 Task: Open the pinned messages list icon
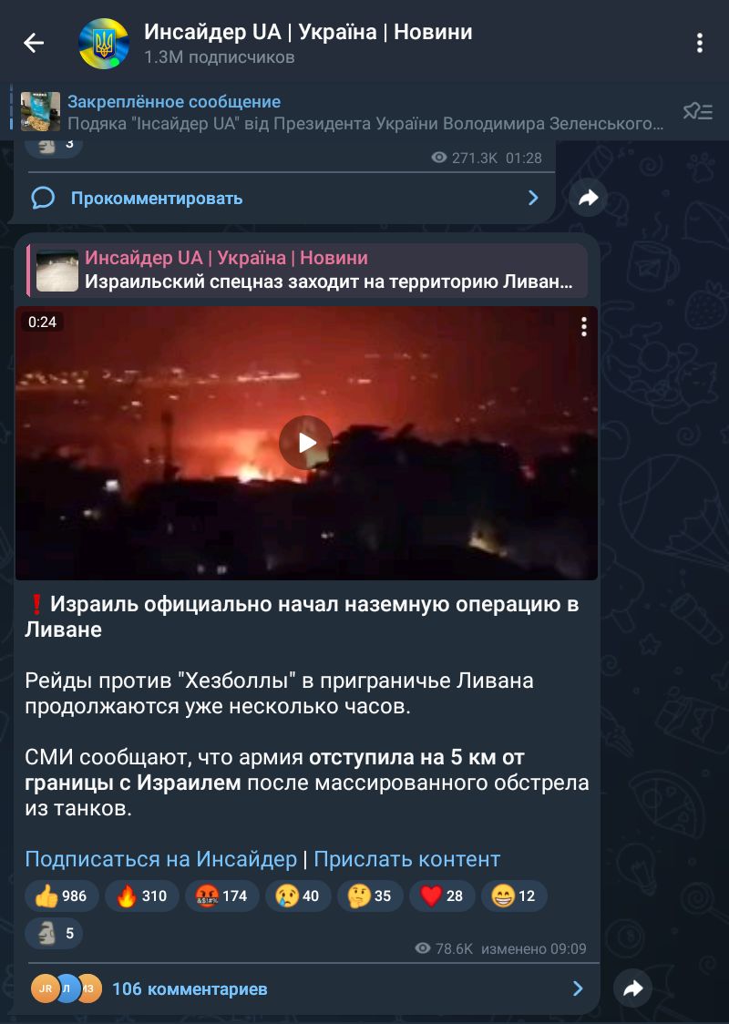pyautogui.click(x=697, y=112)
